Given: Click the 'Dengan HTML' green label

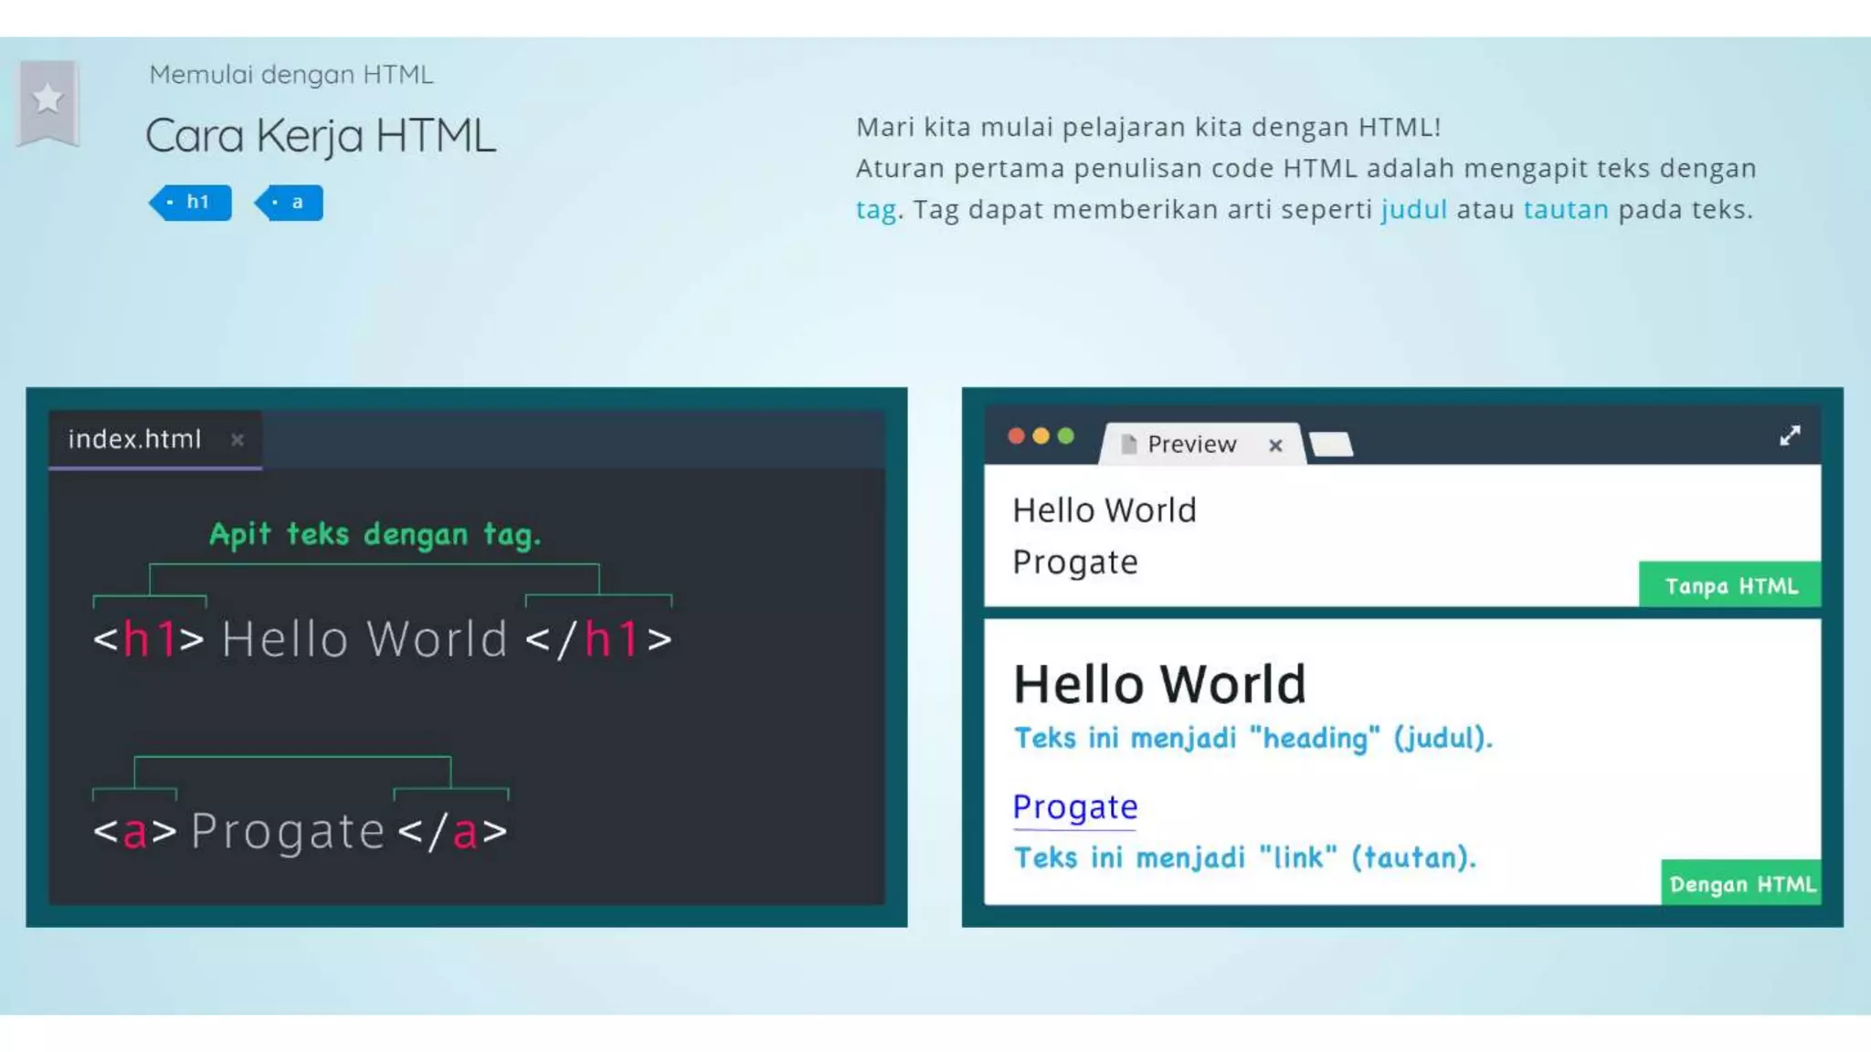Looking at the screenshot, I should tap(1741, 883).
